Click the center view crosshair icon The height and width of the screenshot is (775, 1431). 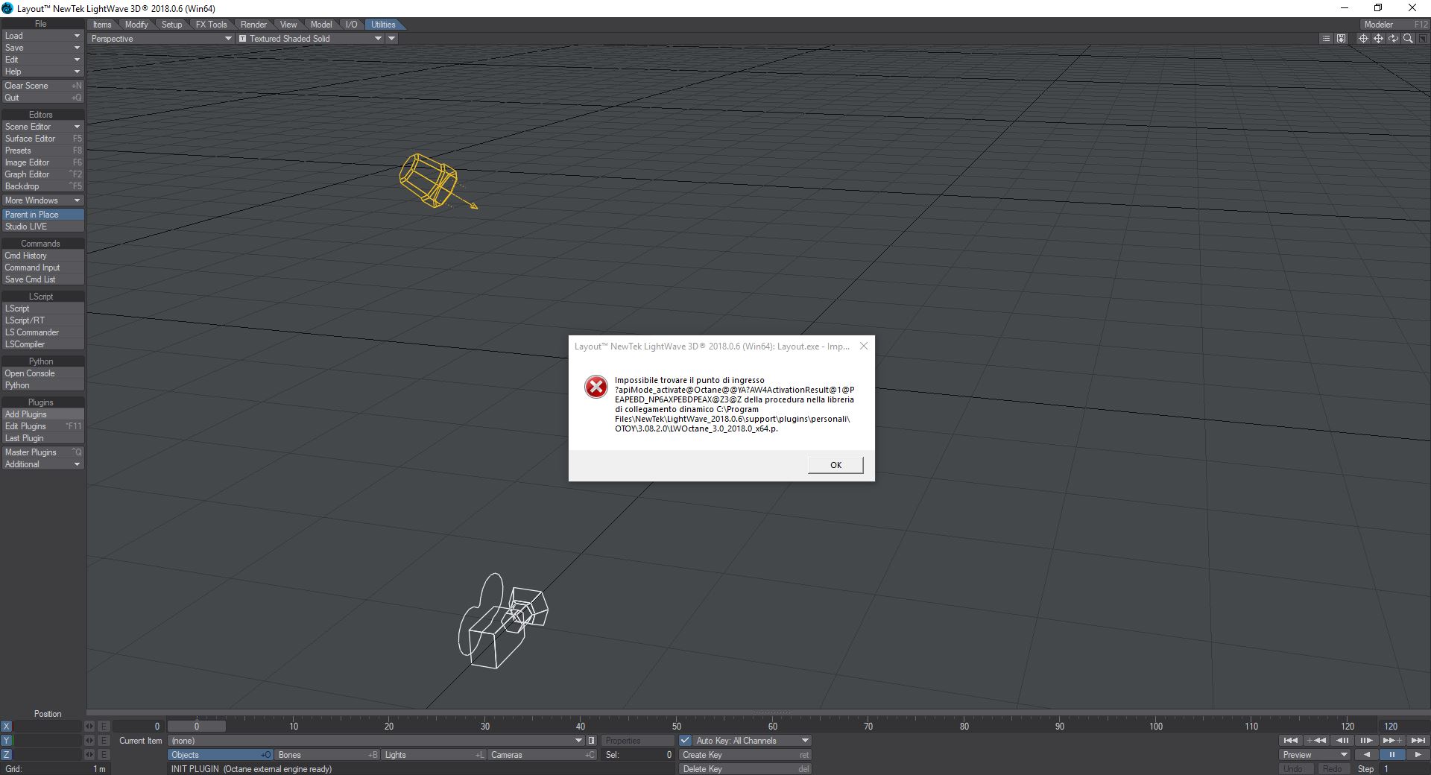[1363, 39]
